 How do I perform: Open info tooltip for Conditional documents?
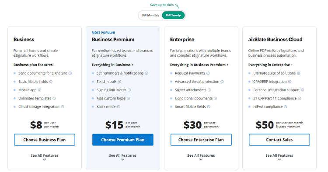[216, 98]
